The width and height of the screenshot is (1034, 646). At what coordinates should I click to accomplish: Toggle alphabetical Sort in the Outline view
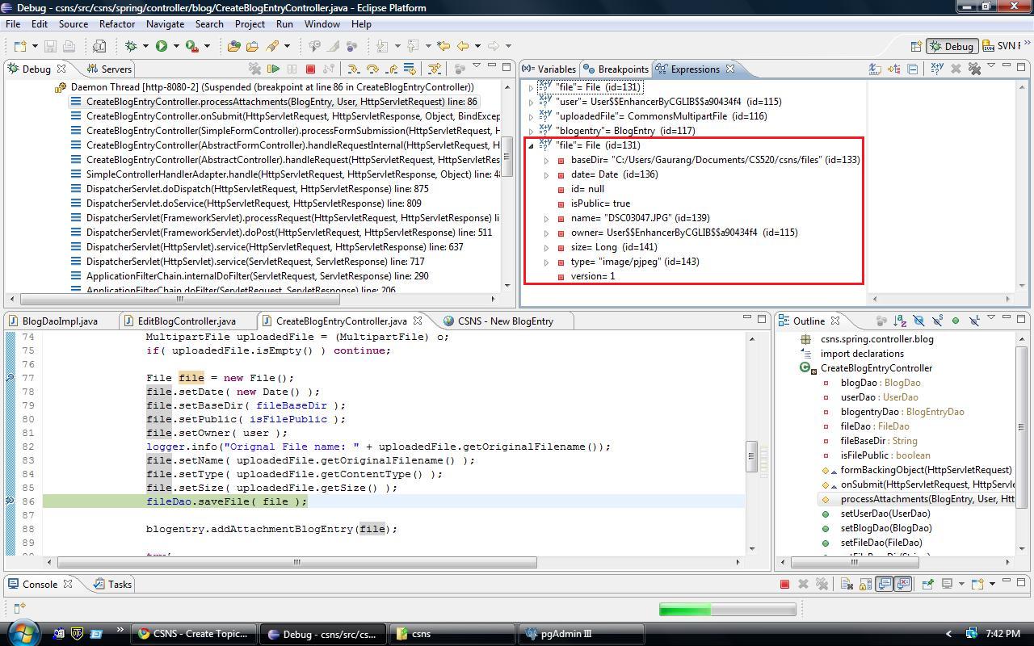point(899,321)
